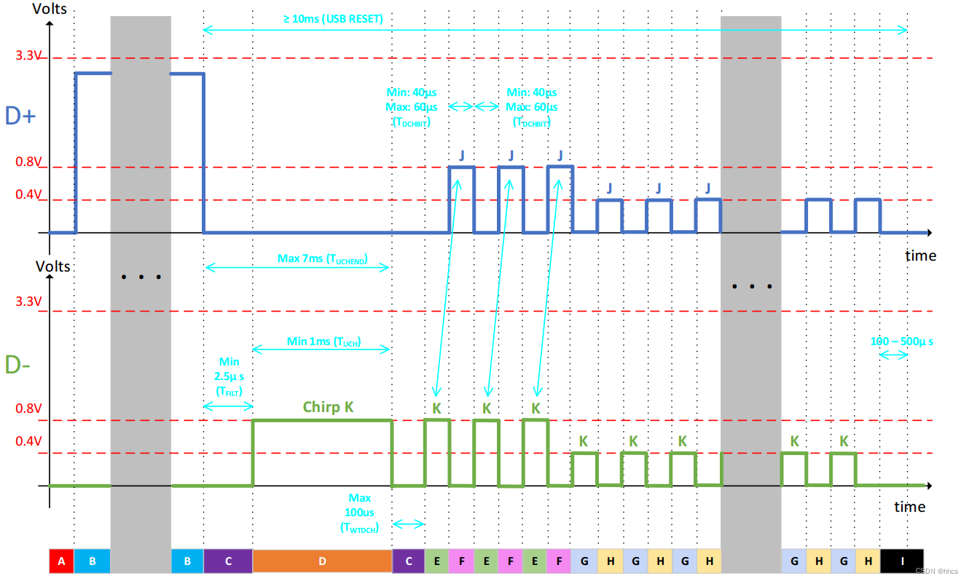Screen dimensions: 969x581
Task: Select the black I segment at bottom right
Action: [x=902, y=561]
